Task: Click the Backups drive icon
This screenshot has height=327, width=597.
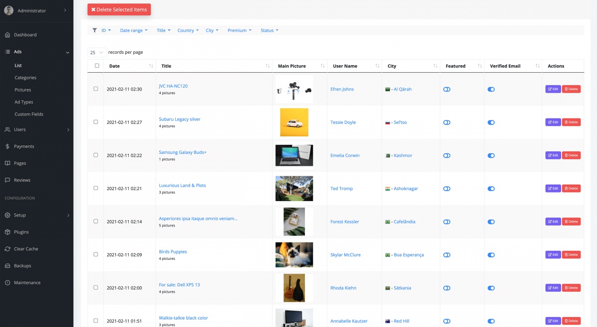Action: click(x=7, y=266)
